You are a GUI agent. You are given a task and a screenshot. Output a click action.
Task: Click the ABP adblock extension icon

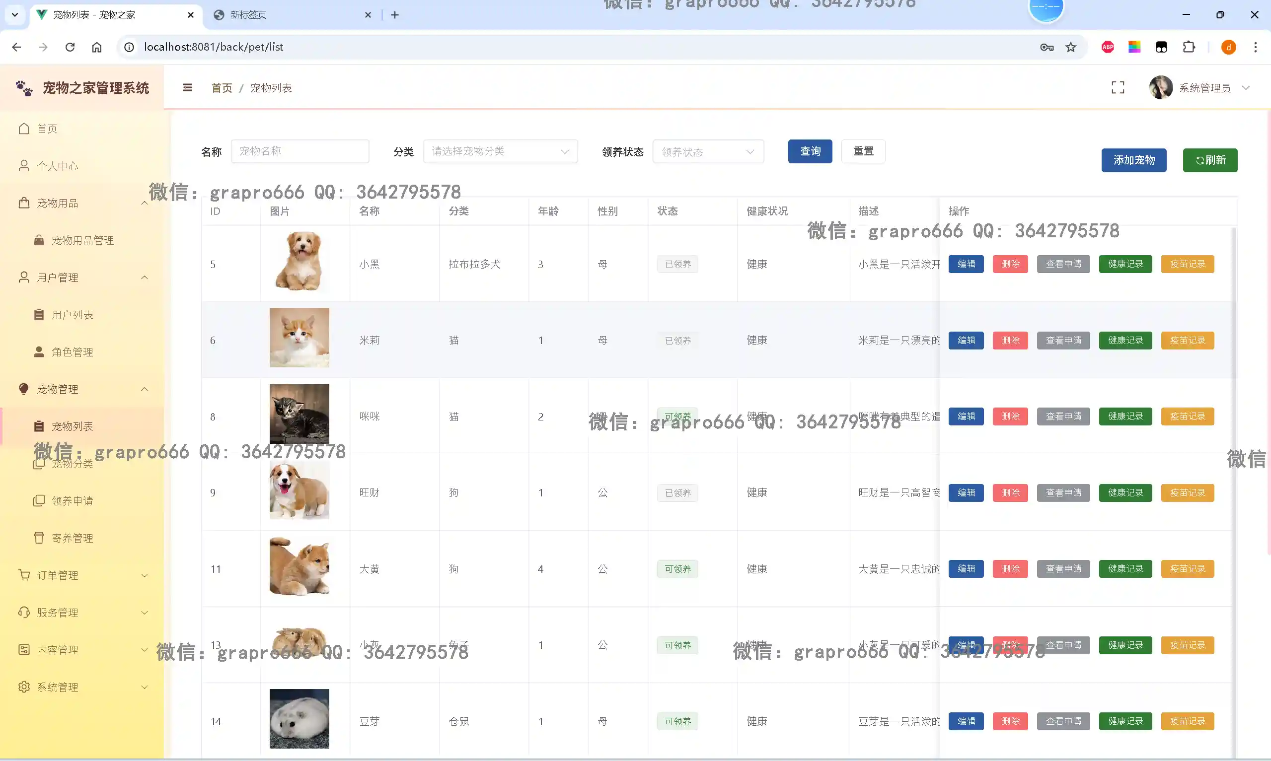point(1108,47)
